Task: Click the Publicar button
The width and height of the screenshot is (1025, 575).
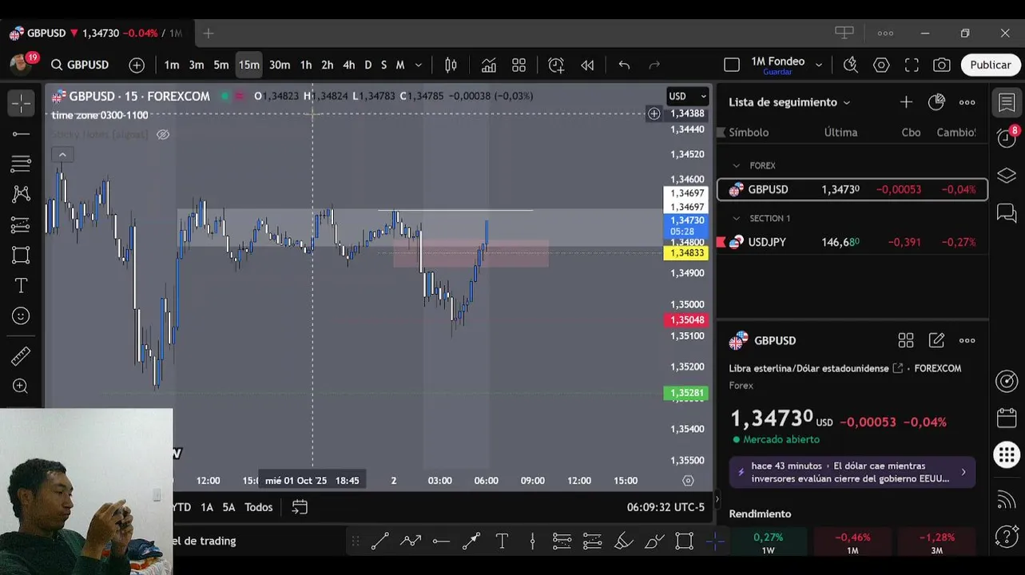Action: tap(991, 65)
